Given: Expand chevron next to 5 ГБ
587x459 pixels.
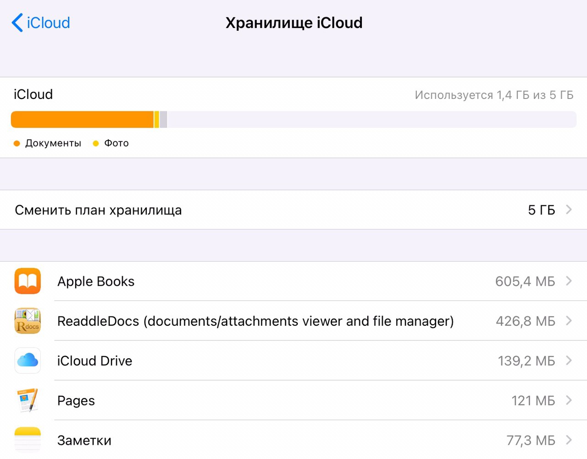Looking at the screenshot, I should point(569,210).
